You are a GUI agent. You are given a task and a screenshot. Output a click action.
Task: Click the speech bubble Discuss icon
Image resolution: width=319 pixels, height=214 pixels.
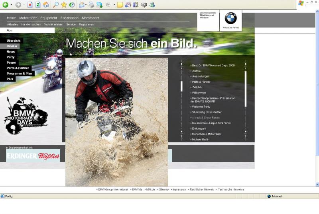point(144,5)
